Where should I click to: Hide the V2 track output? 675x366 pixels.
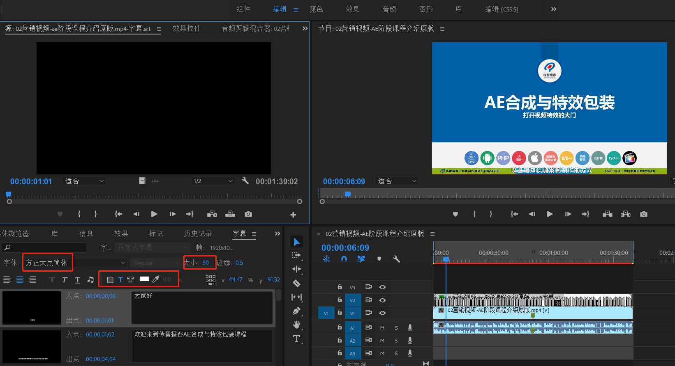click(x=382, y=300)
